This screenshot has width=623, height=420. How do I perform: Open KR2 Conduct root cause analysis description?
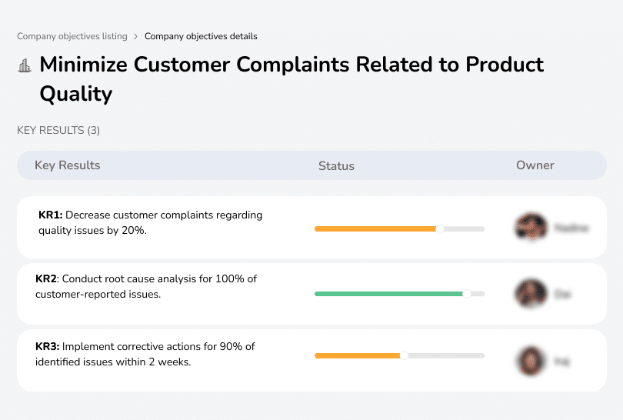click(x=146, y=286)
